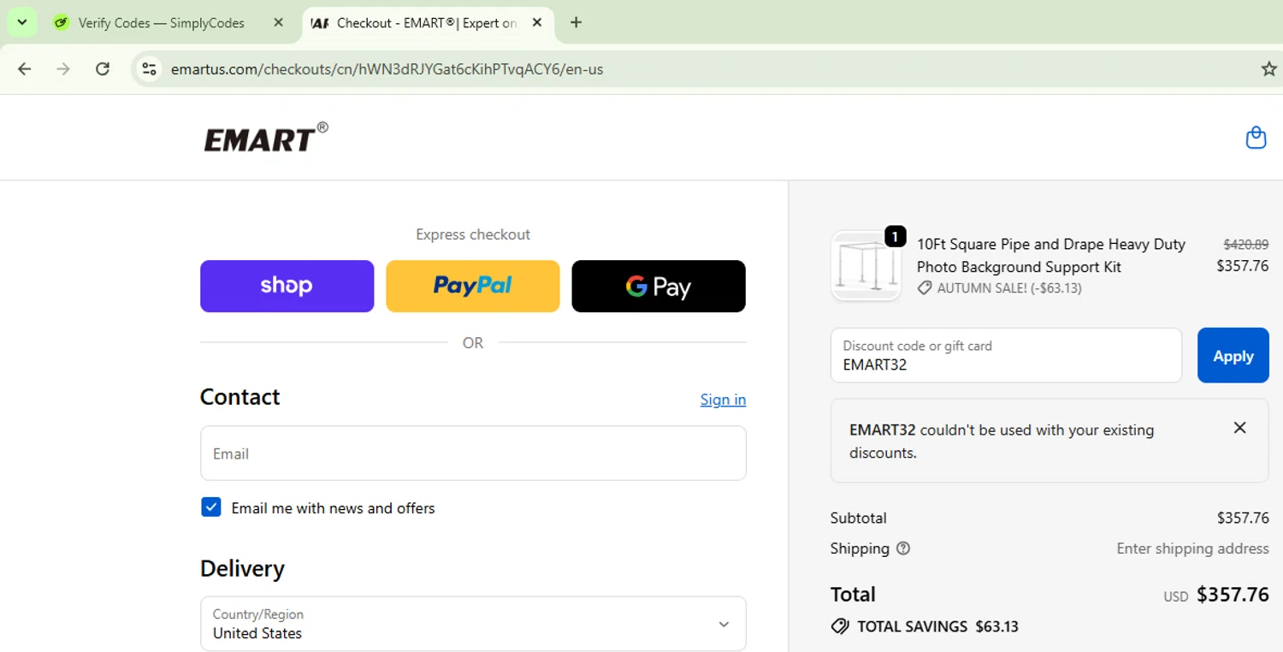Viewport: 1283px width, 652px height.
Task: Click the EMART logo
Action: pos(266,137)
